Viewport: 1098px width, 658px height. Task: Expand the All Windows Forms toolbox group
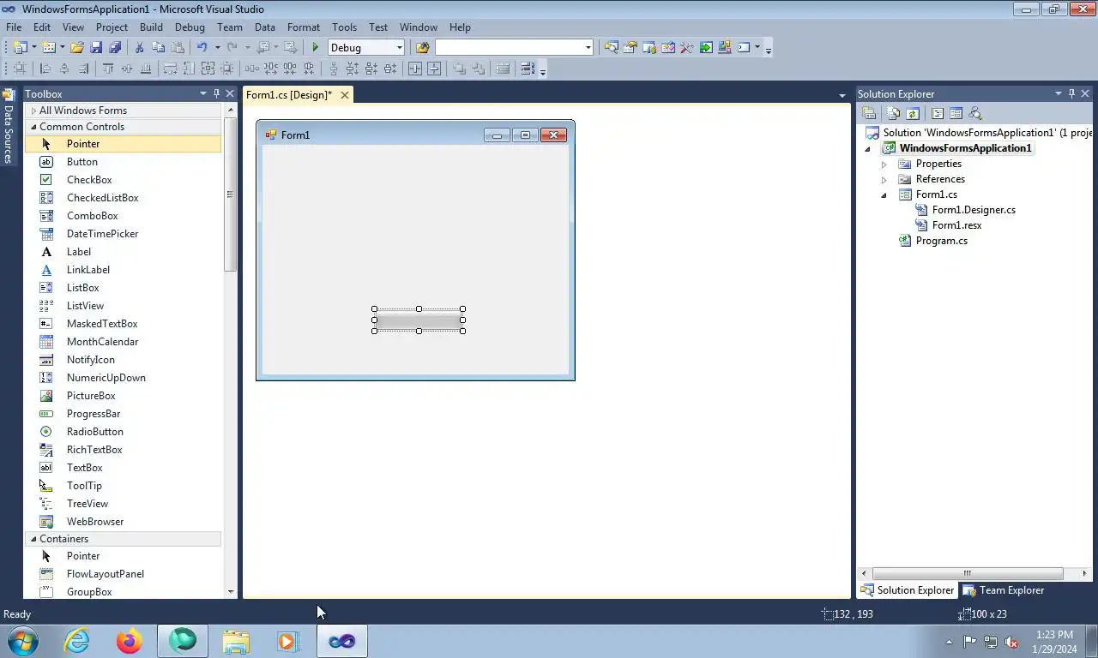[33, 111]
